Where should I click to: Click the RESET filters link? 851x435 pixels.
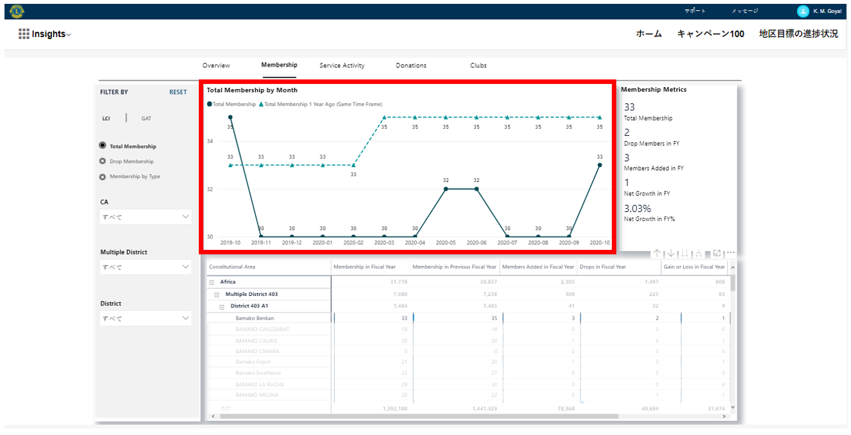(178, 92)
